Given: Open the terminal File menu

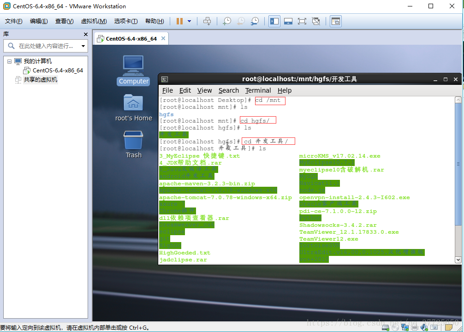Looking at the screenshot, I should click(167, 90).
